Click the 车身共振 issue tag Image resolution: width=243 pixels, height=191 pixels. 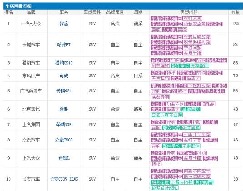click(192, 158)
